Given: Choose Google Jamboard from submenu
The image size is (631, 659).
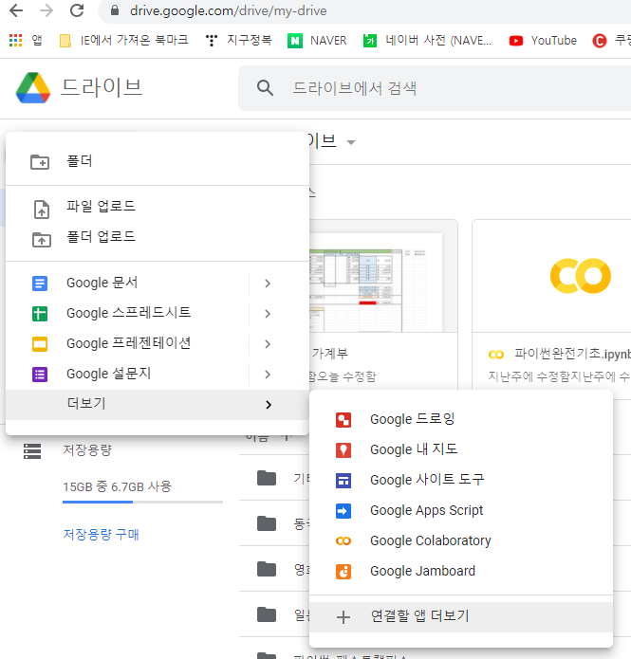Looking at the screenshot, I should click(461, 571).
